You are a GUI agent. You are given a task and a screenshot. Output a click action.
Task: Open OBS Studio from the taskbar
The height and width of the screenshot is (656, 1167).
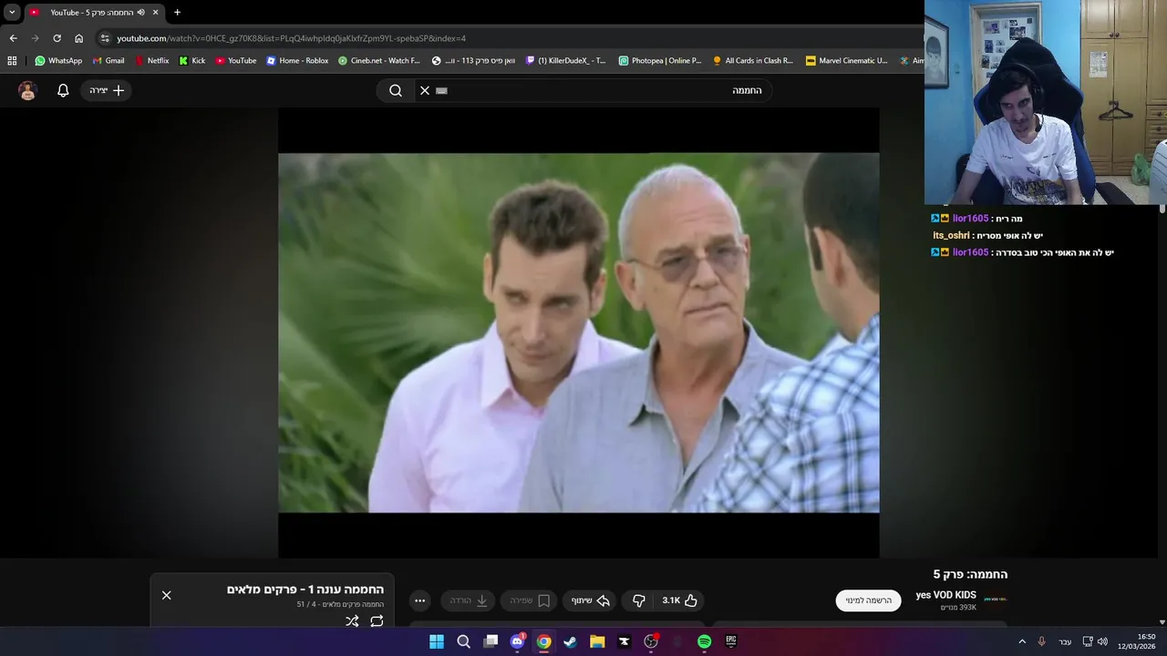(651, 641)
